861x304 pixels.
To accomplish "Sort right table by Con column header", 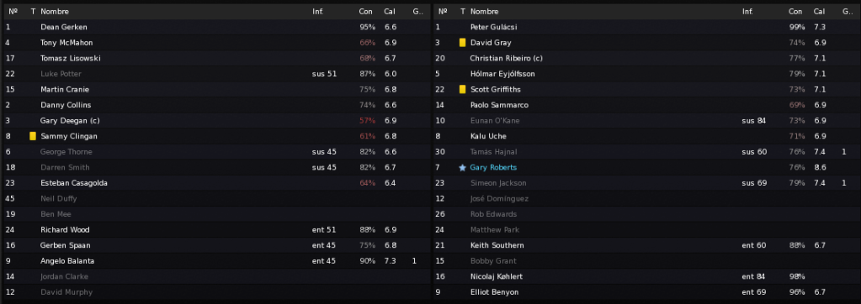I will pos(795,12).
